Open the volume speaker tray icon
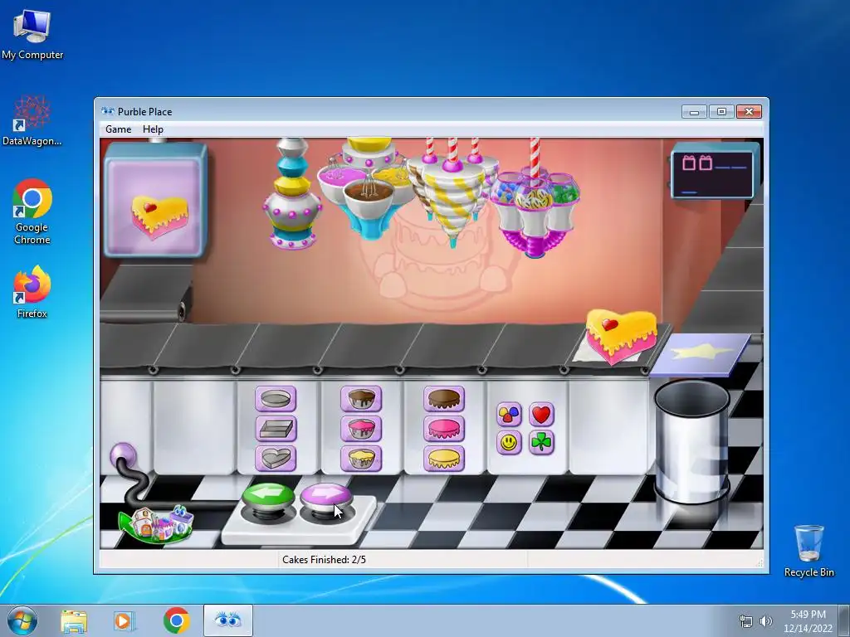The width and height of the screenshot is (850, 637). click(x=765, y=621)
